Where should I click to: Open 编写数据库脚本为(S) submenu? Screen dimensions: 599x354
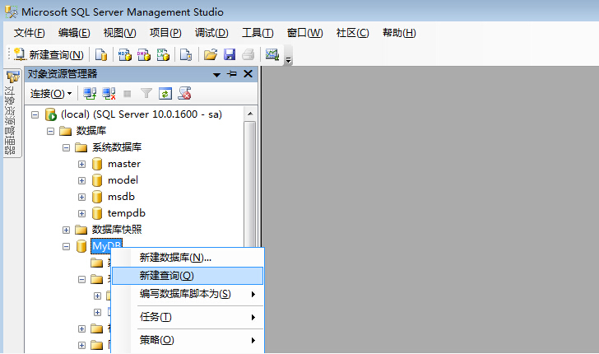coord(188,294)
